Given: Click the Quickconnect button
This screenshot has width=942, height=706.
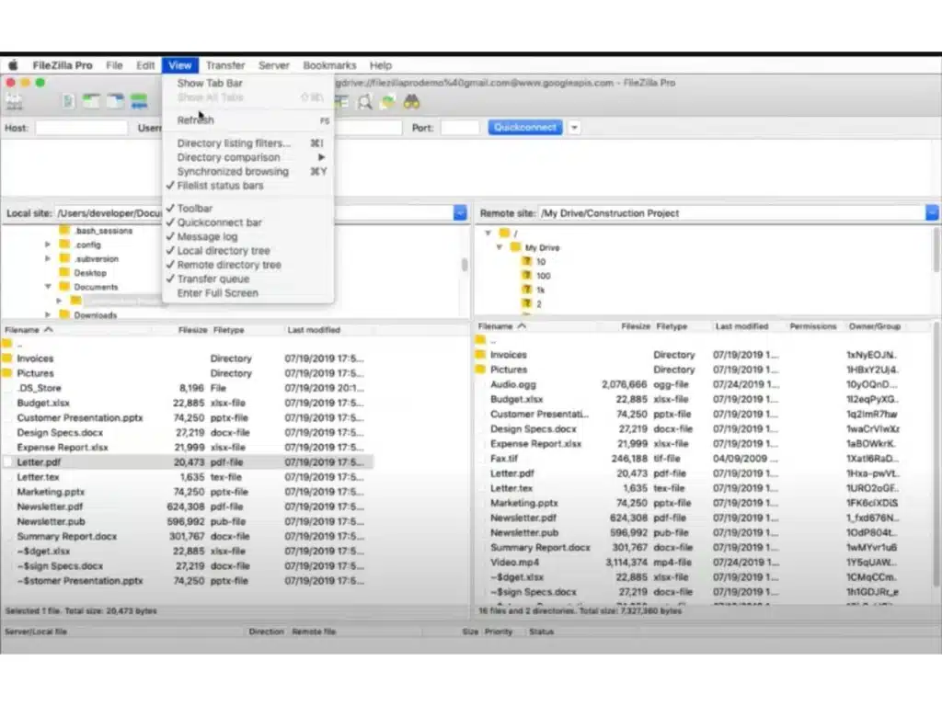Looking at the screenshot, I should (x=525, y=127).
